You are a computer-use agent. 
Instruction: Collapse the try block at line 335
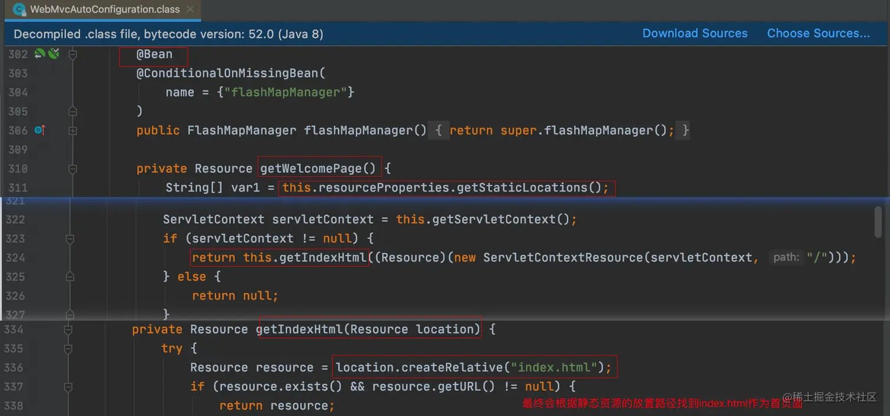68,348
